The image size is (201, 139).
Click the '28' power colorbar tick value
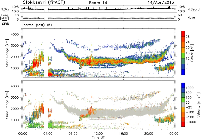tap(187, 37)
